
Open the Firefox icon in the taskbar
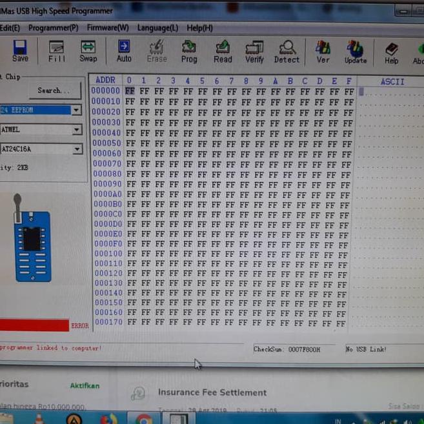[x=109, y=419]
